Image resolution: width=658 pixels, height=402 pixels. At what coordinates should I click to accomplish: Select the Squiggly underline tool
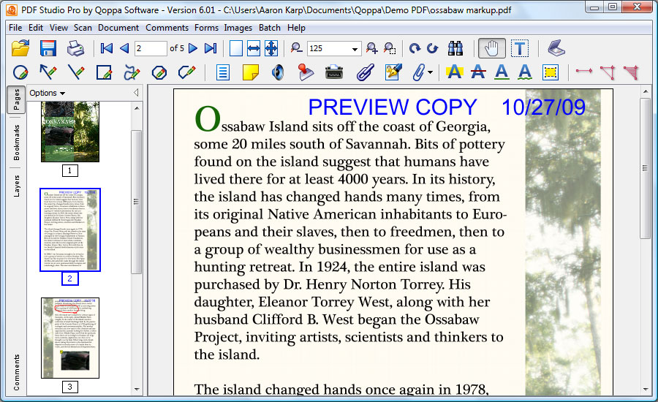pos(524,72)
